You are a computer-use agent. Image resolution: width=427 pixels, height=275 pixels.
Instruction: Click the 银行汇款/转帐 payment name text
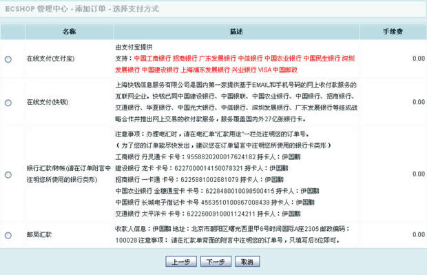69,174
